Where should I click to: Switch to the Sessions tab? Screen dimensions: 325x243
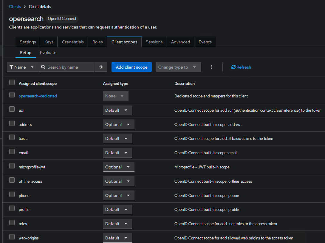point(154,42)
